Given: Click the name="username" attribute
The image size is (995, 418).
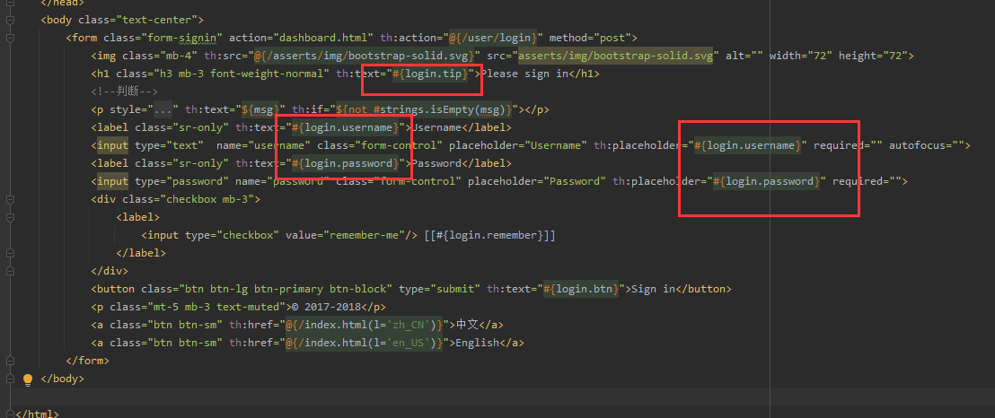Looking at the screenshot, I should coord(263,145).
